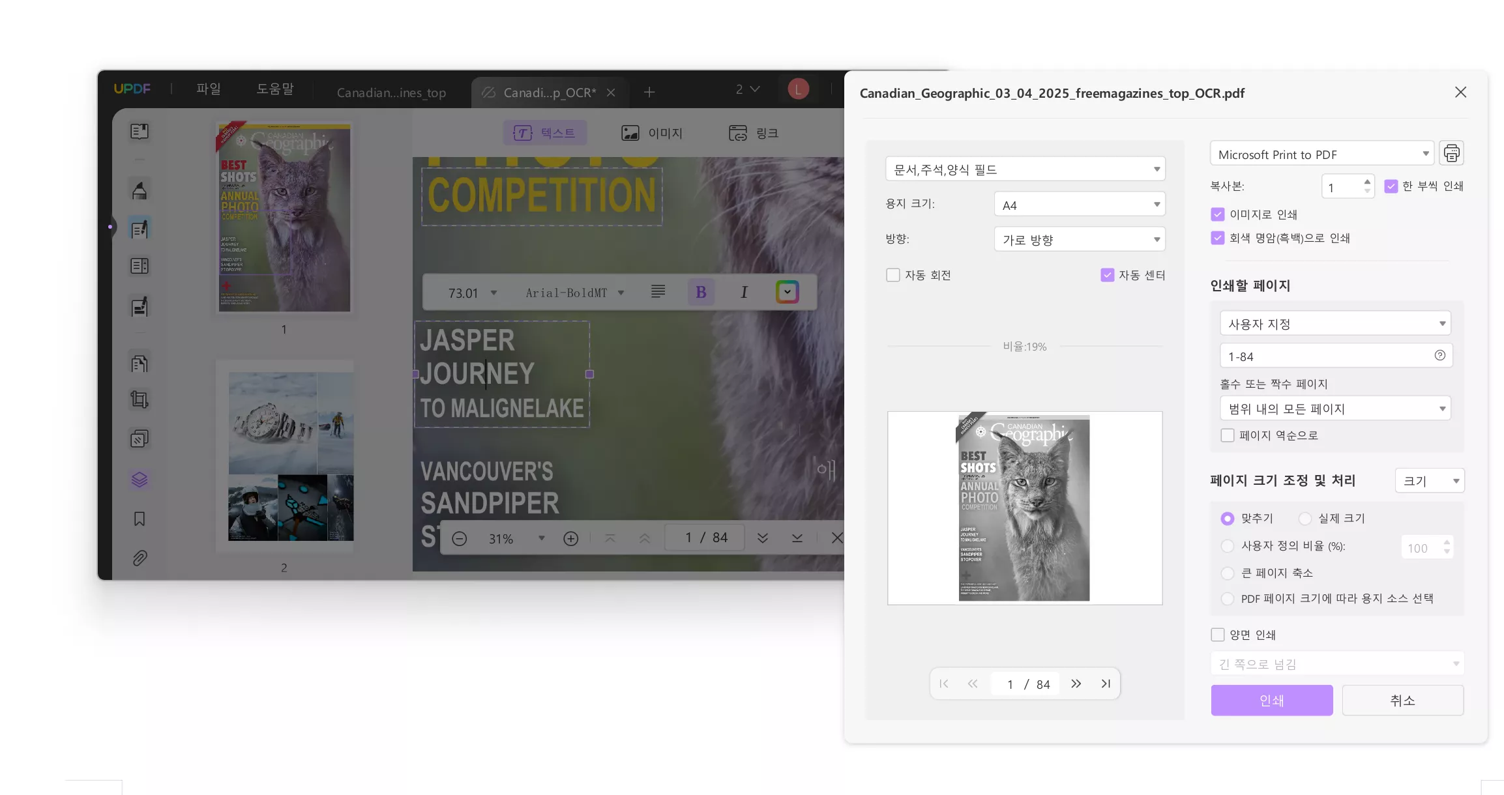
Task: Increase copies count with up arrow
Action: click(1366, 182)
